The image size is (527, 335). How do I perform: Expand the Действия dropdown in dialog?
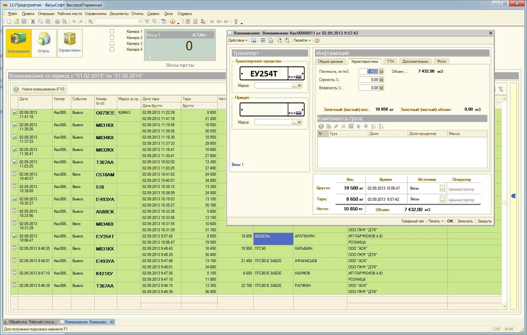[238, 40]
